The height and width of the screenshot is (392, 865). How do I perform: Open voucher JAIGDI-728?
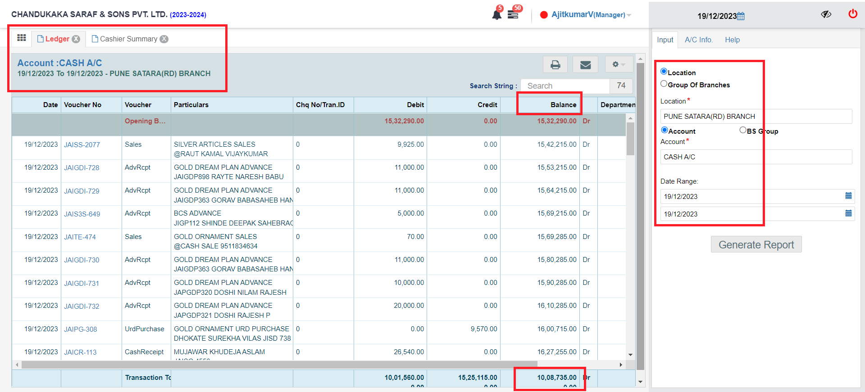click(x=82, y=168)
